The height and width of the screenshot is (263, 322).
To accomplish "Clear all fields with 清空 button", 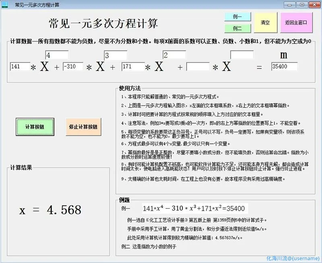I will coord(265,23).
